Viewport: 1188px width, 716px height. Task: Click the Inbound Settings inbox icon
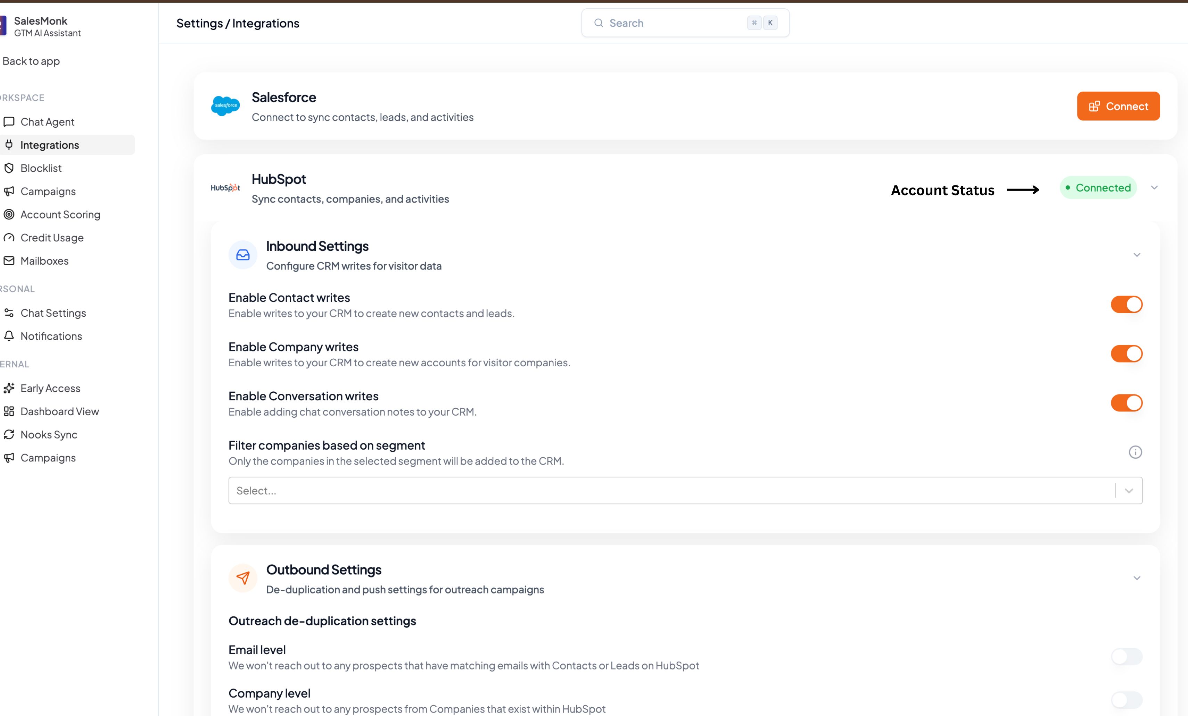[x=242, y=255]
